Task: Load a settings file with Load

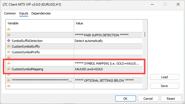Action: 164,77
